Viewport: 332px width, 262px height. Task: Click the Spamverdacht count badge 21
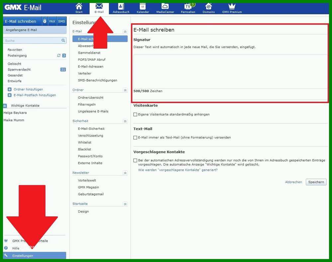coord(63,69)
